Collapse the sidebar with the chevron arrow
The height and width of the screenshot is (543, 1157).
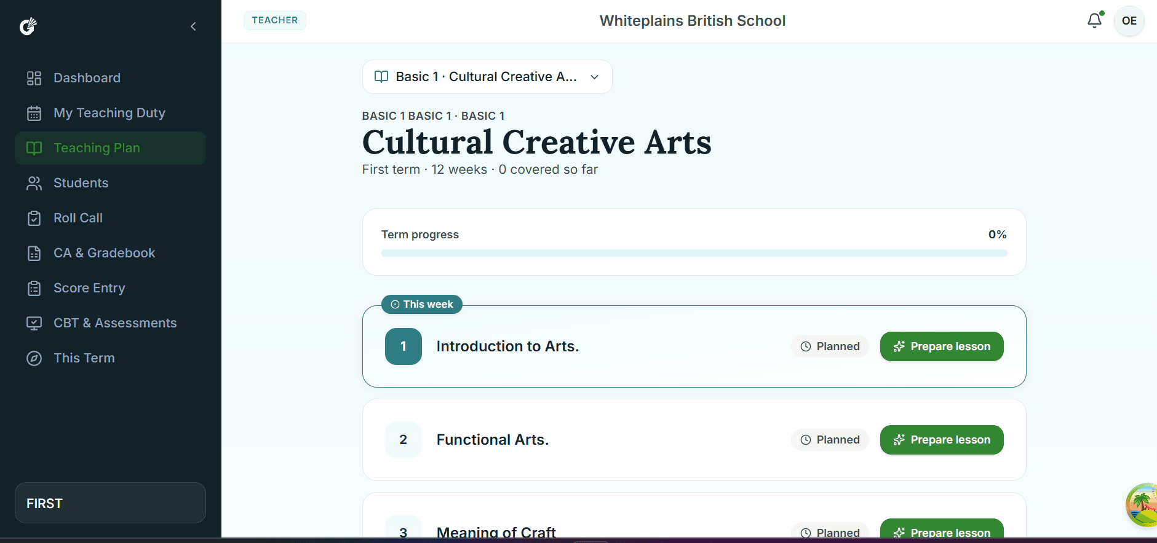coord(193,26)
